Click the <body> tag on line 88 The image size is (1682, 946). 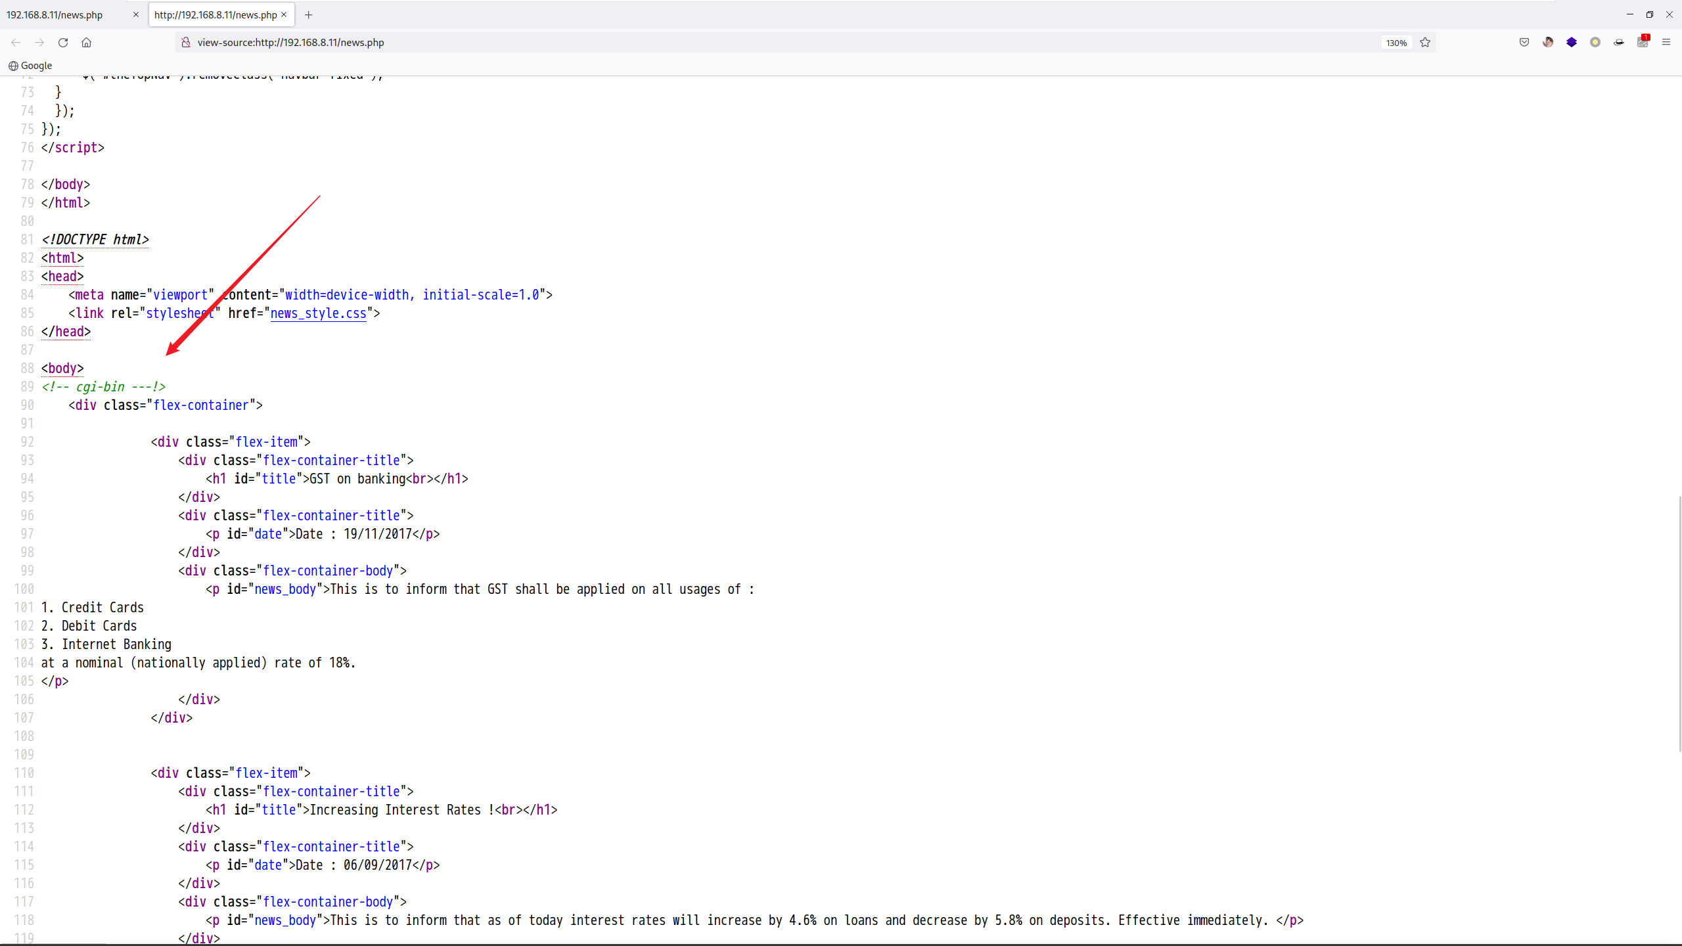[62, 369]
